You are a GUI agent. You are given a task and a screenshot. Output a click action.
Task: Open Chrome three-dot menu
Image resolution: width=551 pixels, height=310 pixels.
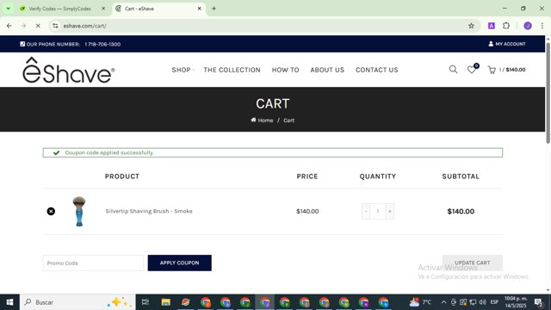point(542,26)
